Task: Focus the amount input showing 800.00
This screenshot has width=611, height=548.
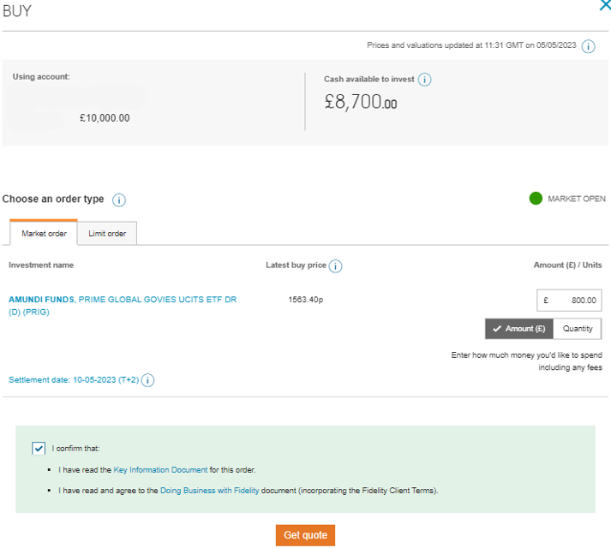Action: coord(569,301)
